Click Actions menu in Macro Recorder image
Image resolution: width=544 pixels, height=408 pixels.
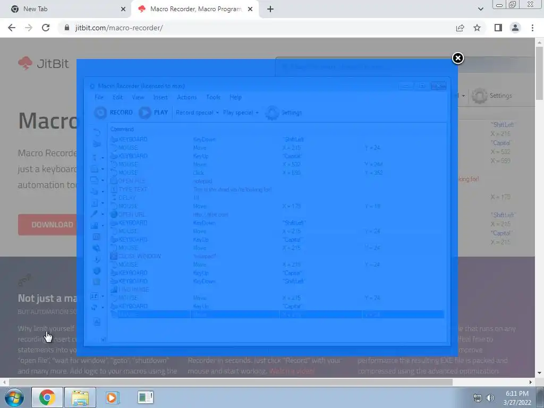pyautogui.click(x=186, y=97)
